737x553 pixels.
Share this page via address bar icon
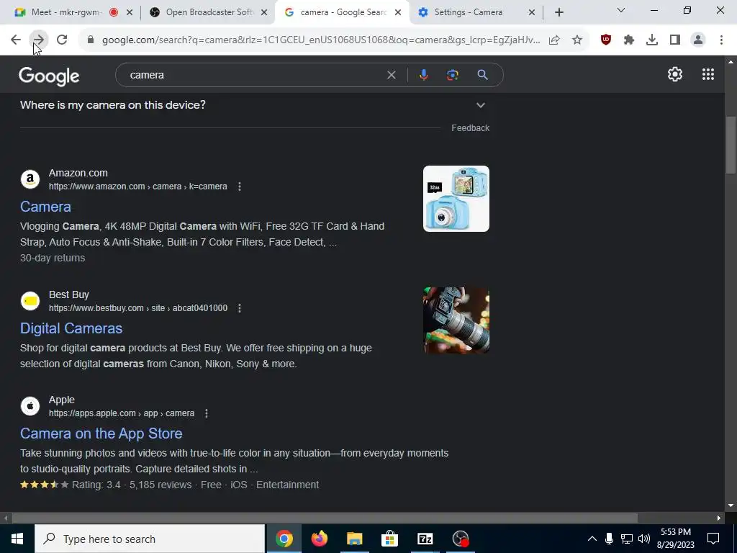(554, 40)
